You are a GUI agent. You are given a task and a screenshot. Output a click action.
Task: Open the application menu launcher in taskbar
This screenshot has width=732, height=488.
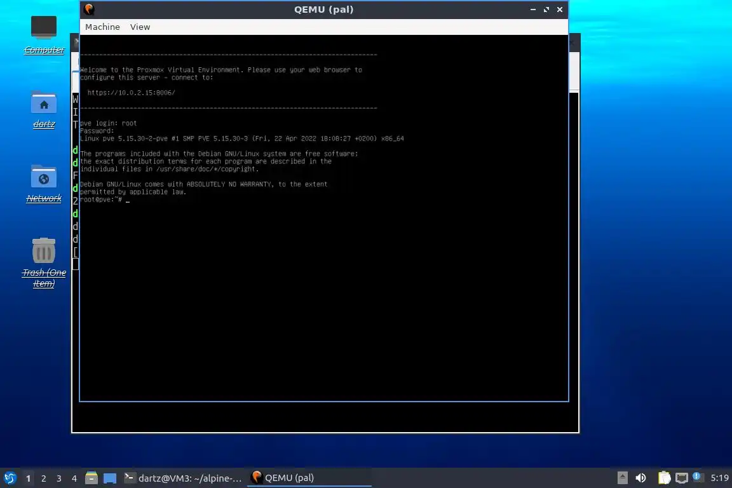(x=10, y=478)
